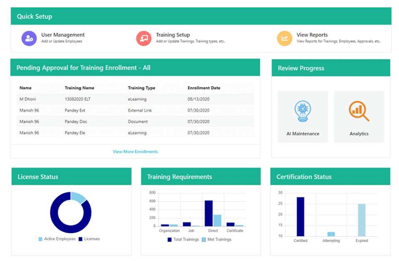
Task: Click the License Status panel header
Action: (71, 176)
